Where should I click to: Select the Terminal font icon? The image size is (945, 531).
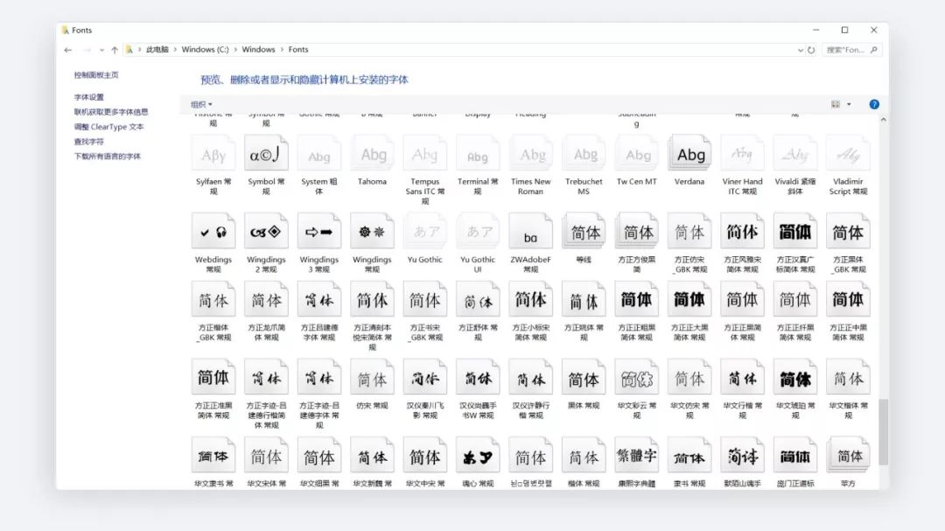478,154
